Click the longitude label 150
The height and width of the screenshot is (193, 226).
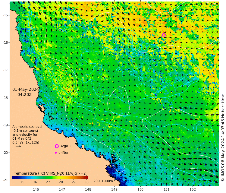click(140, 189)
